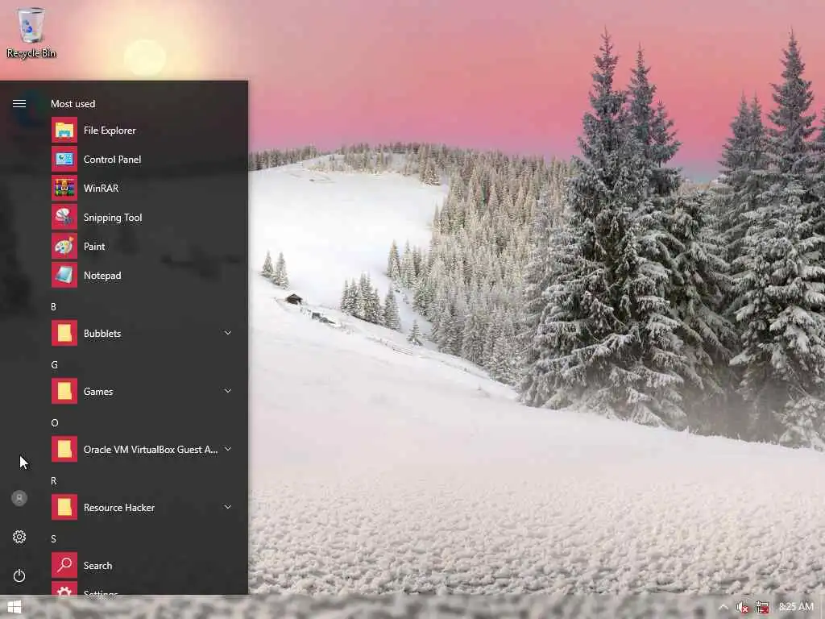Open Notepad application
The image size is (825, 619).
143,276
